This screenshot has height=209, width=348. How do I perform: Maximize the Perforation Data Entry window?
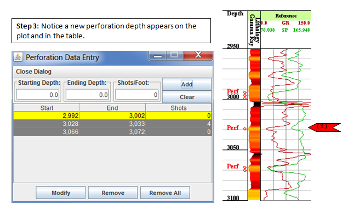174,55
